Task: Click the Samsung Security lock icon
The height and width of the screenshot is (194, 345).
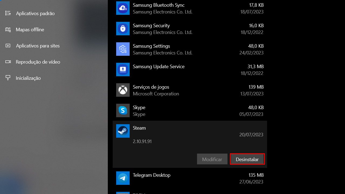Action: point(123,29)
